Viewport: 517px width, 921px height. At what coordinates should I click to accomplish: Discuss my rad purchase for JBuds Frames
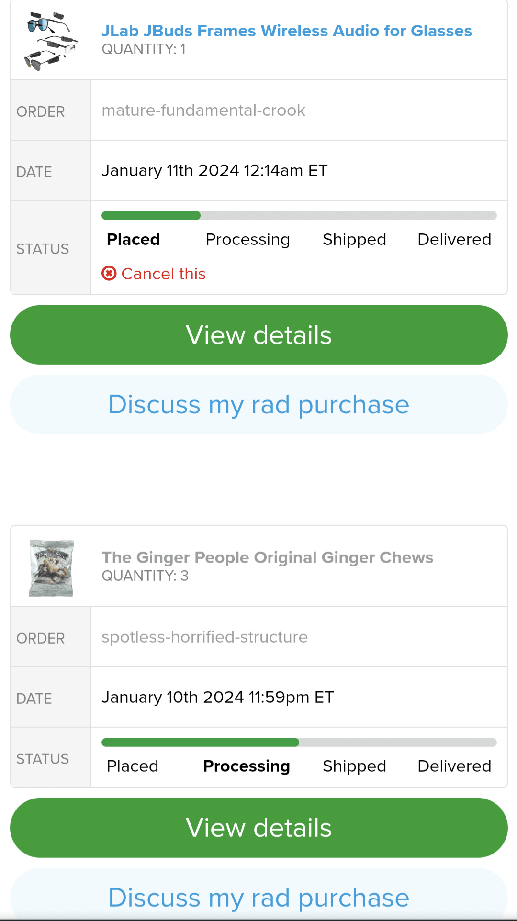[x=258, y=405]
